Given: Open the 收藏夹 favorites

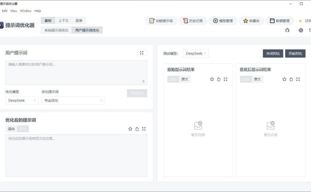Looking at the screenshot, I should pos(251,21).
